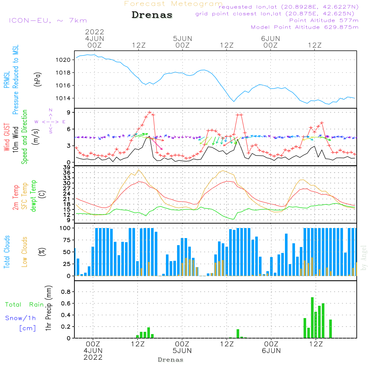Select the black '10m Wind' legend label

pos(15,139)
